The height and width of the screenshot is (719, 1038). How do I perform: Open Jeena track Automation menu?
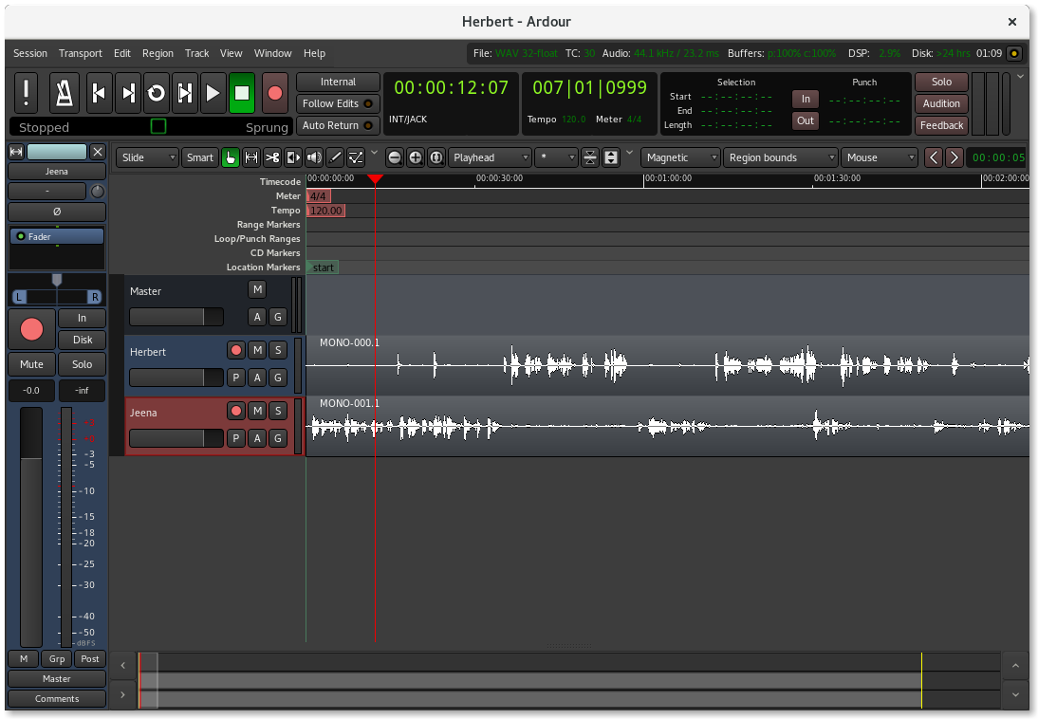click(257, 437)
